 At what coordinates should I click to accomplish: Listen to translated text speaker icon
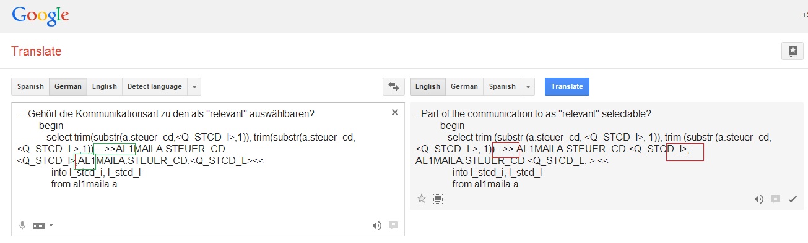click(758, 199)
